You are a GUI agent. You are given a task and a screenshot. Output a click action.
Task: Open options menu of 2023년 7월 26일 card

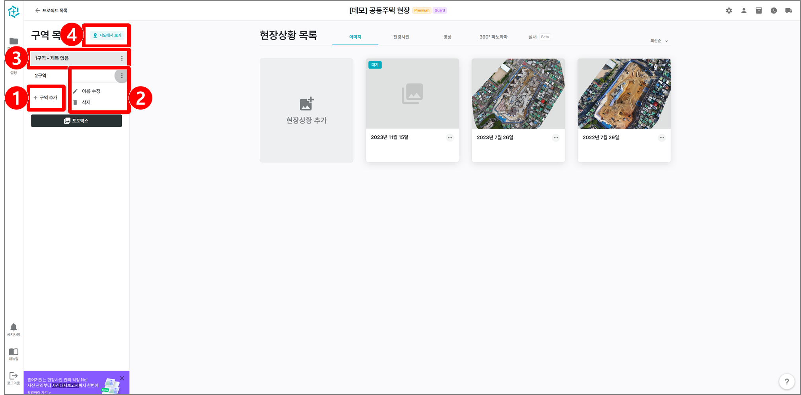556,138
